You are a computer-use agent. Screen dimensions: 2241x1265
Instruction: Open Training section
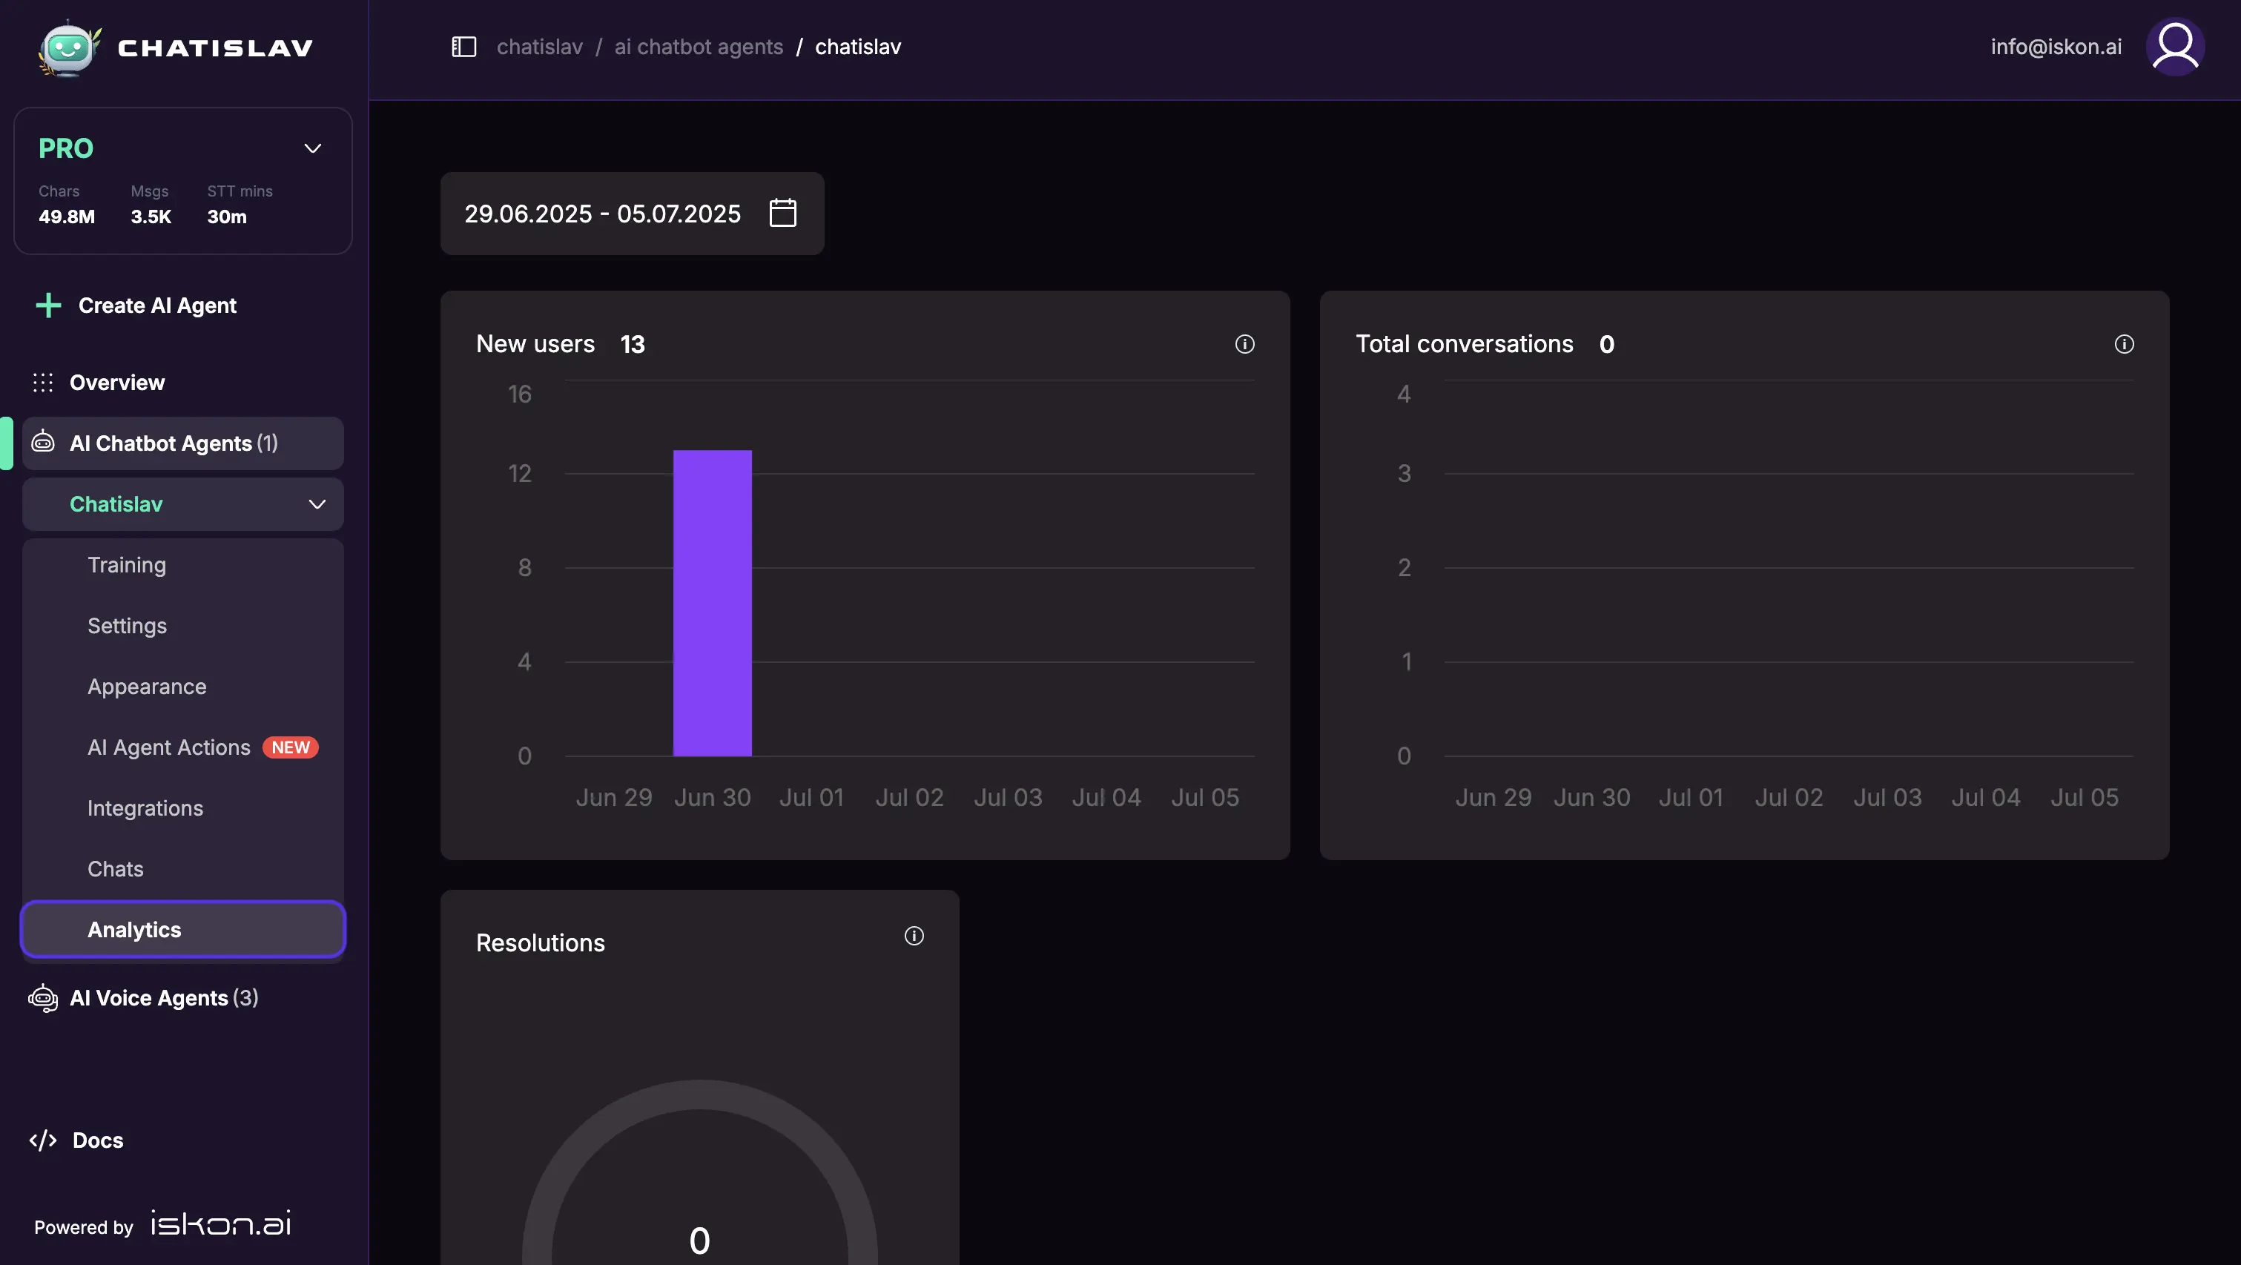[127, 566]
